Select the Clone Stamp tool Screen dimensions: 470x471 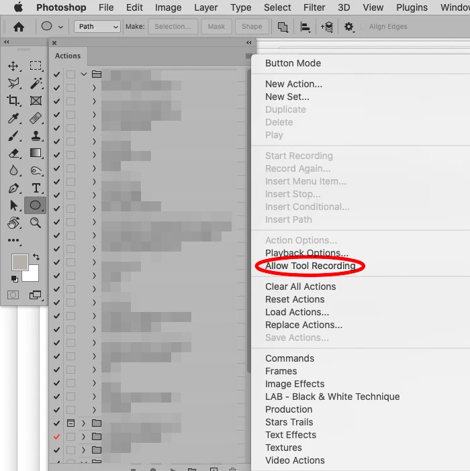point(36,136)
